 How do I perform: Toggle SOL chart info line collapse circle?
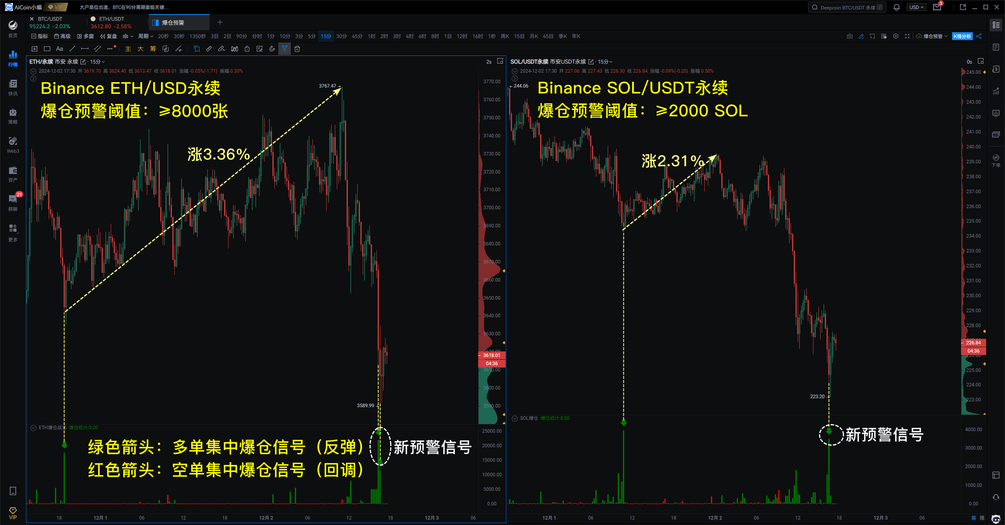[x=515, y=71]
